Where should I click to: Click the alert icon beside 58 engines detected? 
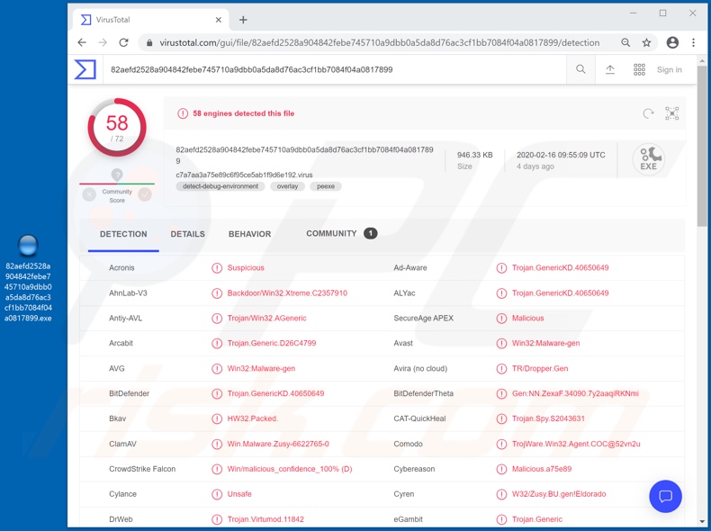(183, 113)
